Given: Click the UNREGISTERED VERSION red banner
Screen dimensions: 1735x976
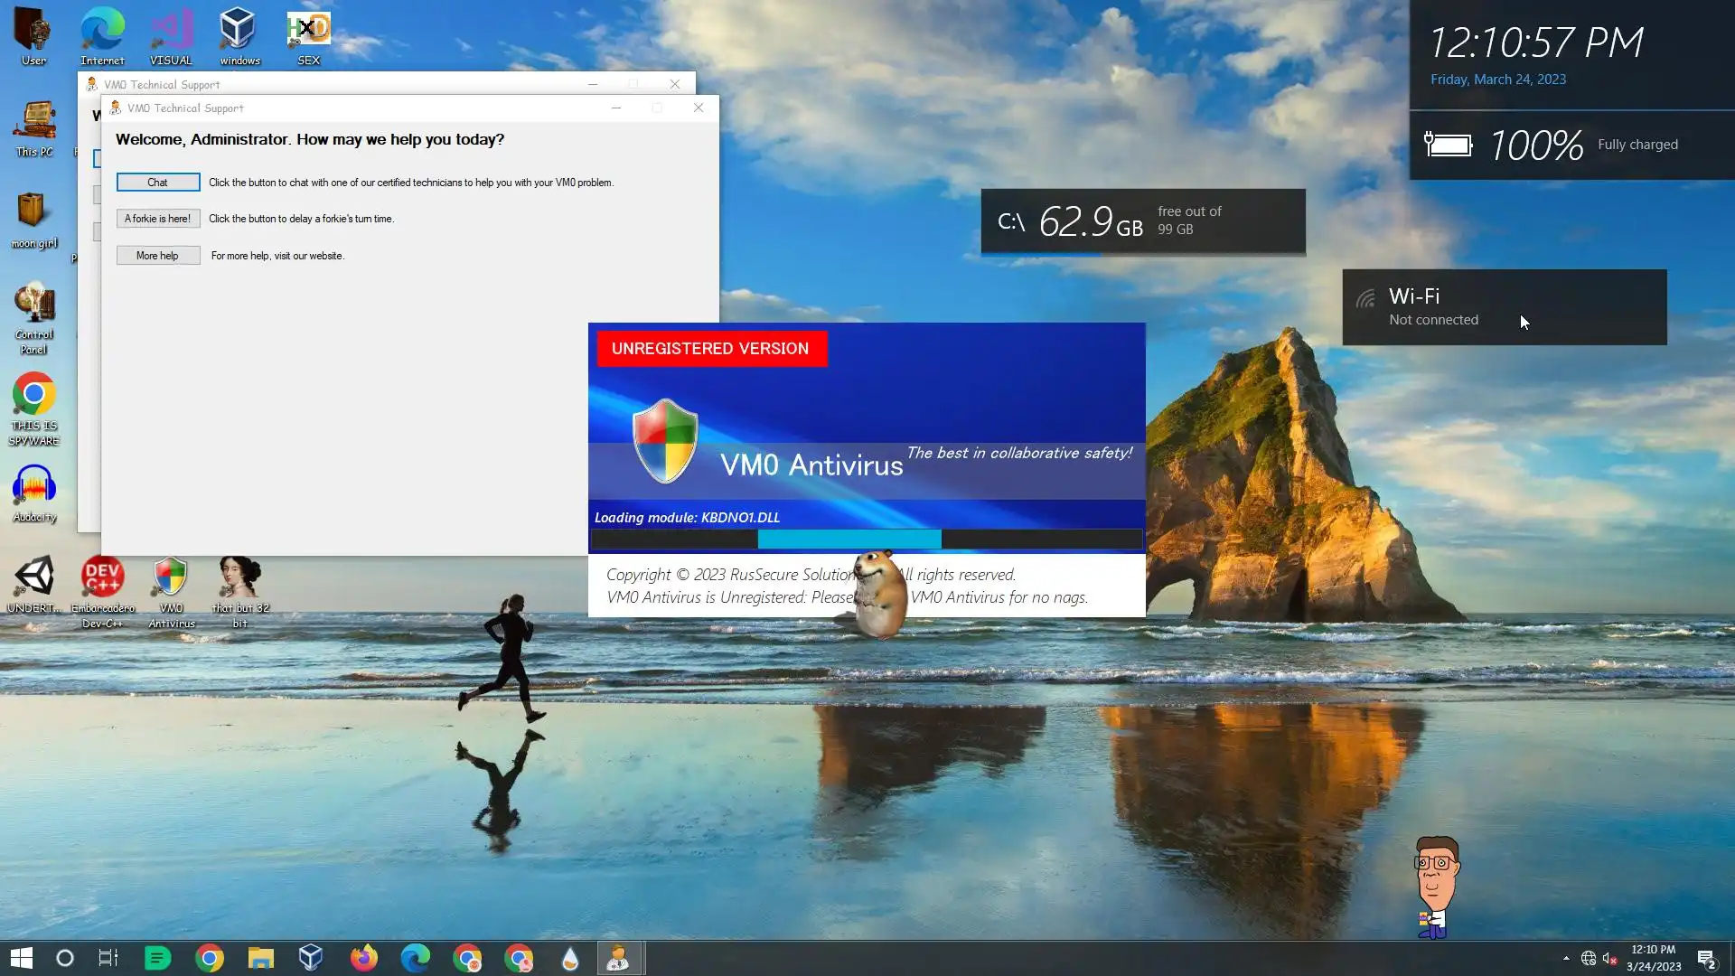Looking at the screenshot, I should (x=711, y=349).
